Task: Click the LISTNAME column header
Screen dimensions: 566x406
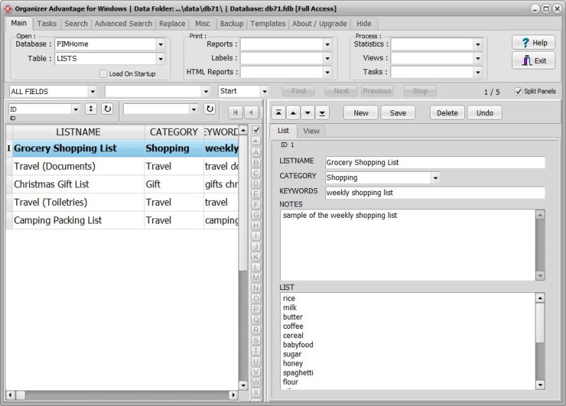Action: [79, 132]
